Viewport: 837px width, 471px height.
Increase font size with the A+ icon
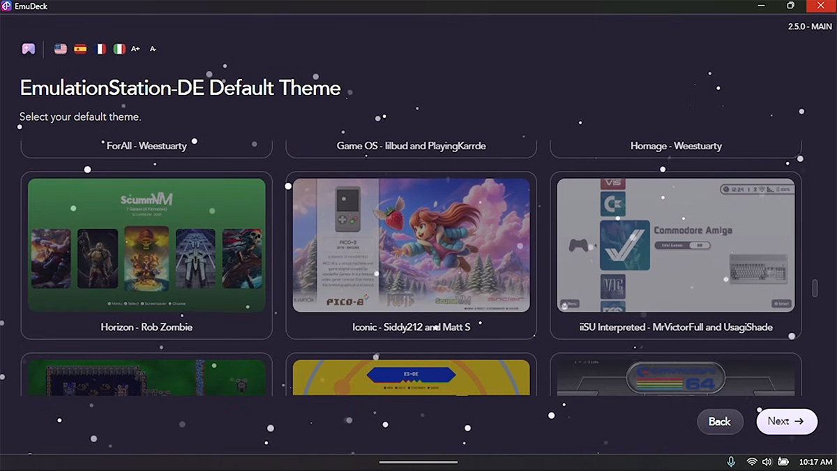[135, 48]
